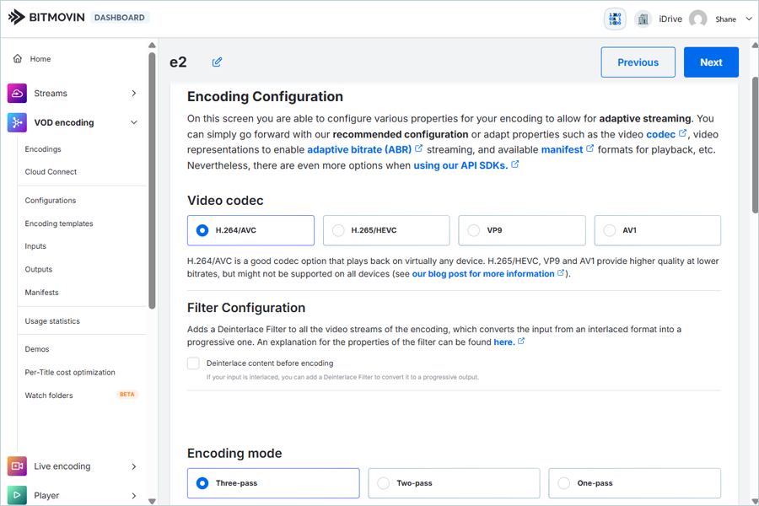Click the Bitmovin logo in header
The width and height of the screenshot is (759, 506).
[17, 18]
